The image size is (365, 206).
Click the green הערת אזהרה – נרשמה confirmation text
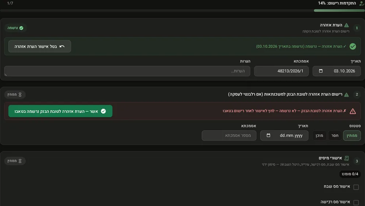click(301, 46)
